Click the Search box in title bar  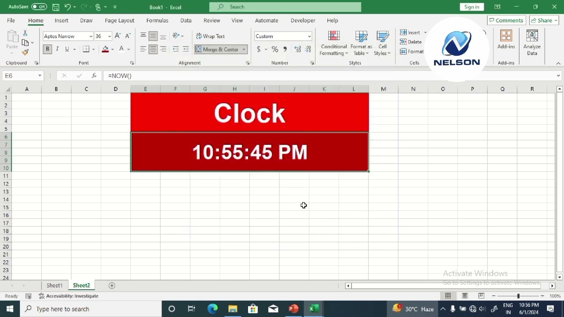[285, 7]
